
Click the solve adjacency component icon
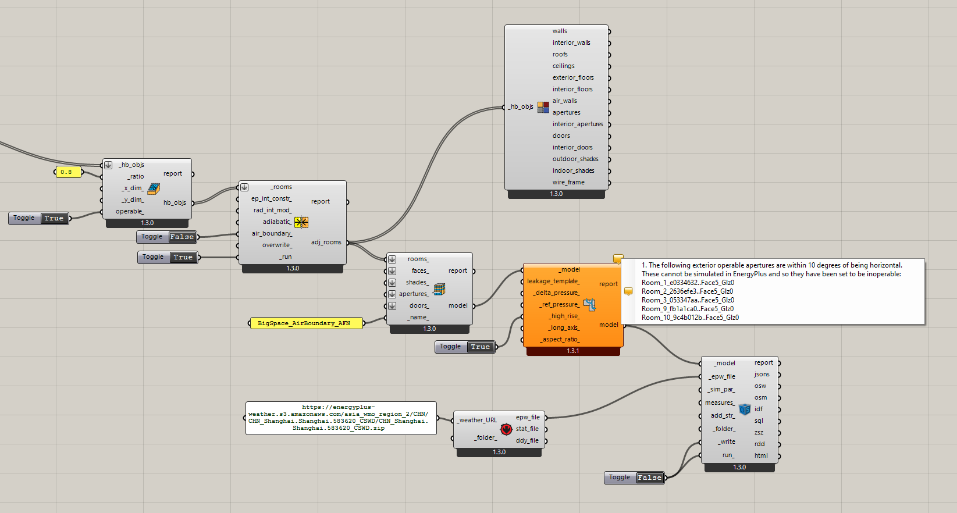[x=301, y=222]
